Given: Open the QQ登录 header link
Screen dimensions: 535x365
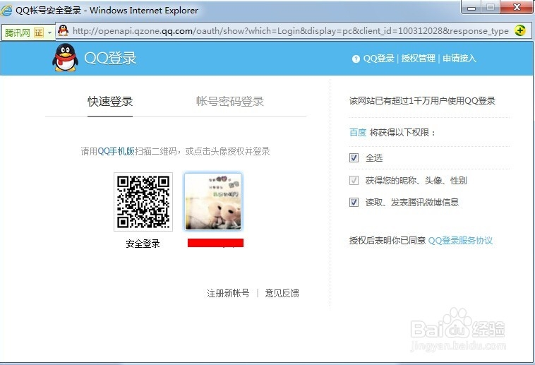Looking at the screenshot, I should pos(378,59).
